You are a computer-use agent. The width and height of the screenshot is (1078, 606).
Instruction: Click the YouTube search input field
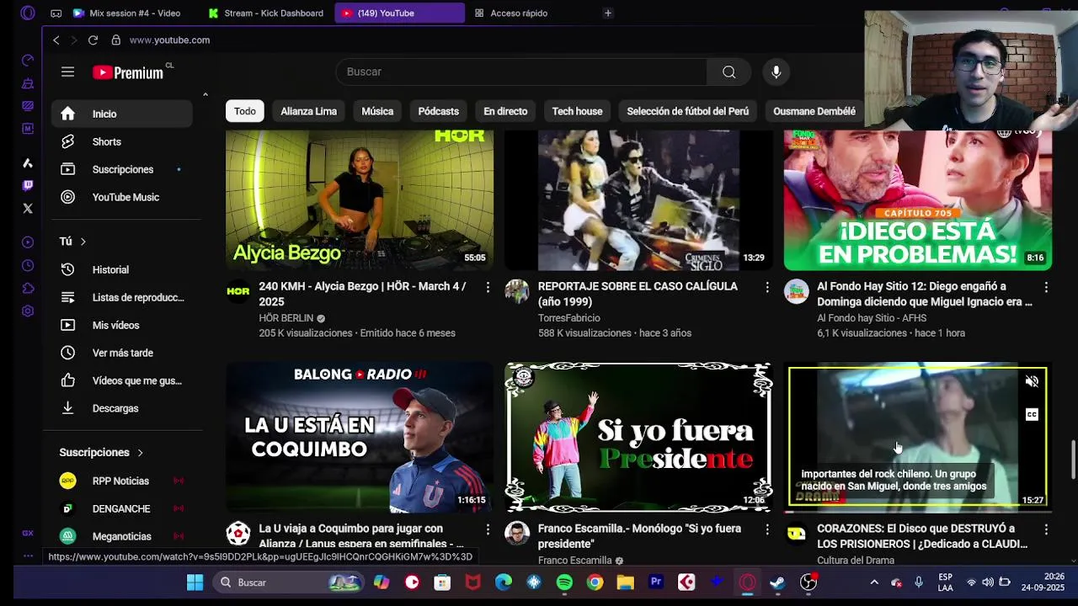[520, 72]
